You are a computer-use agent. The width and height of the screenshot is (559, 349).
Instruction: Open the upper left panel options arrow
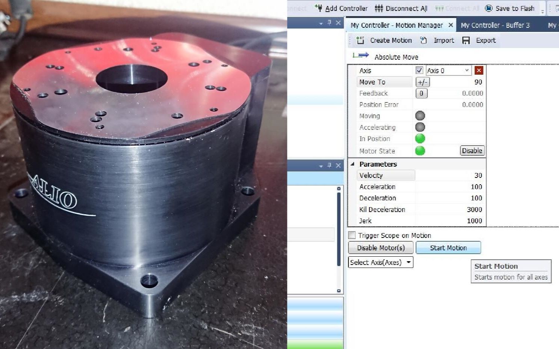click(321, 23)
